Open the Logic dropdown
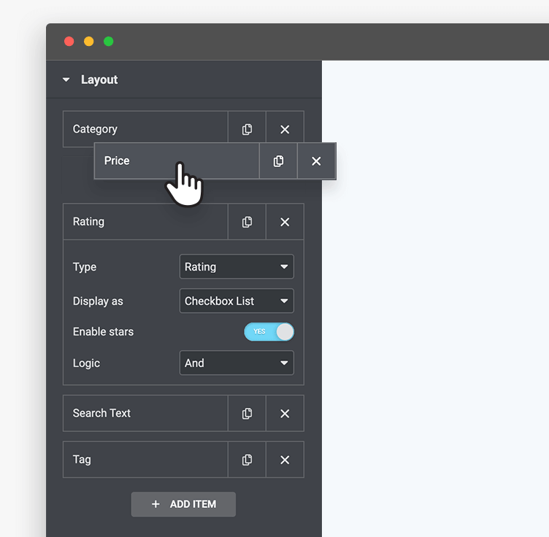The width and height of the screenshot is (549, 537). (237, 363)
